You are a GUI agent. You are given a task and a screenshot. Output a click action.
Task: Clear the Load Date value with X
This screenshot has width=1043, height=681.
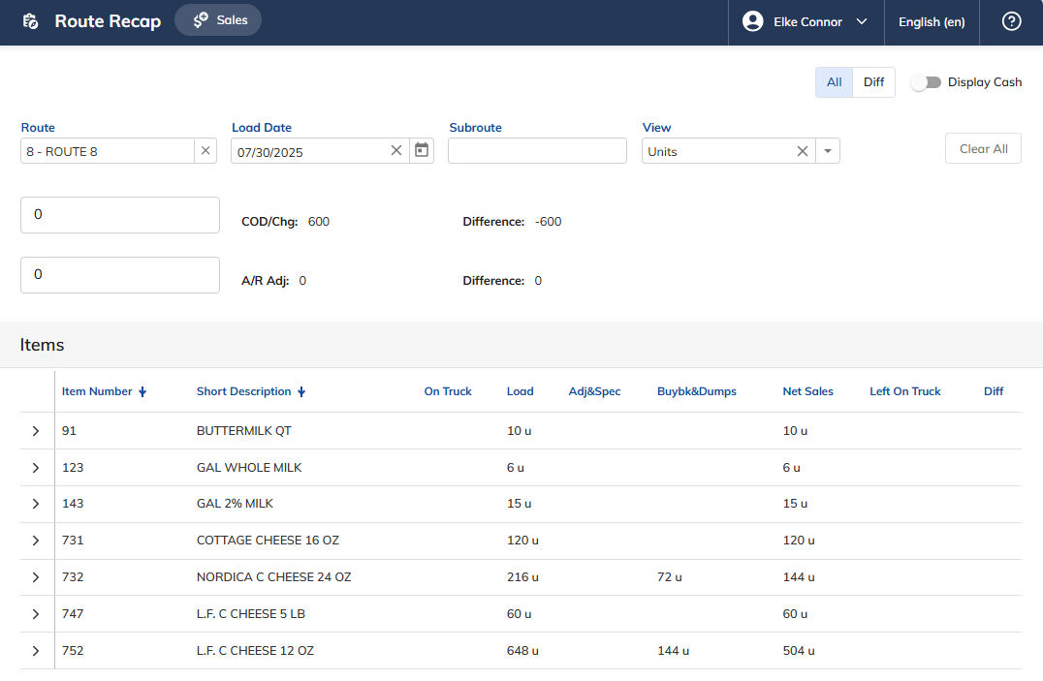(396, 150)
